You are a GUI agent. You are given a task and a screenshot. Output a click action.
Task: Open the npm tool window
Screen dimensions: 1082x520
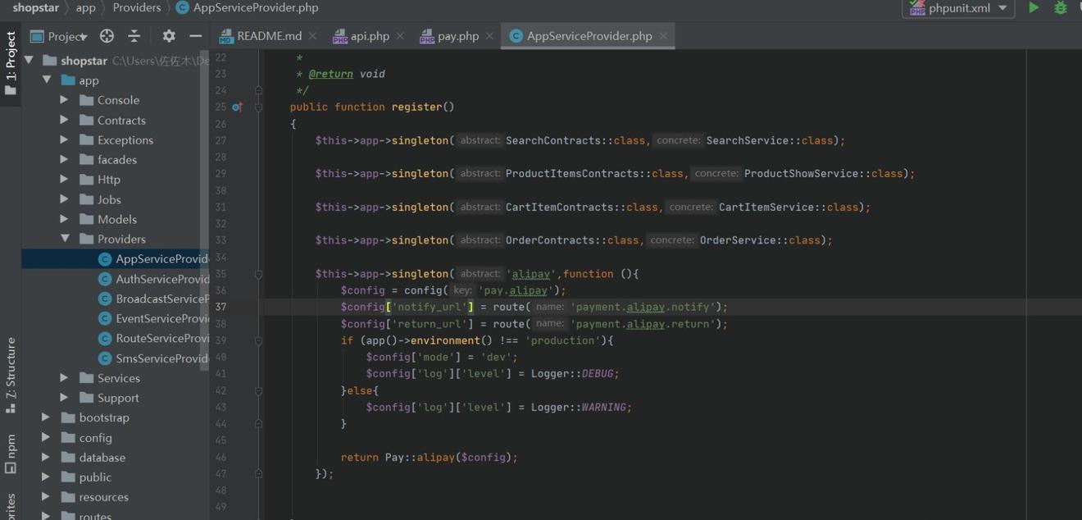[11, 454]
